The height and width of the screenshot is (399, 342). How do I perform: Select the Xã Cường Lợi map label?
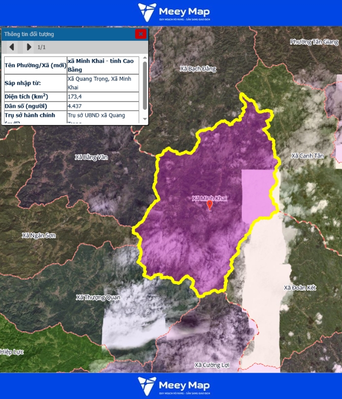click(212, 365)
